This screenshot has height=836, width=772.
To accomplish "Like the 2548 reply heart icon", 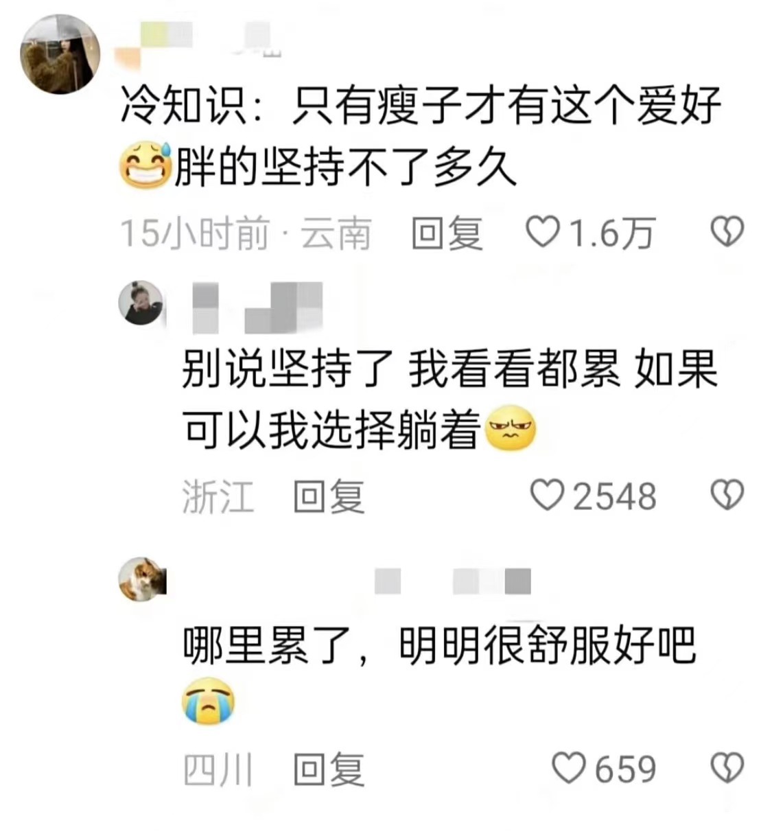I will pos(548,495).
